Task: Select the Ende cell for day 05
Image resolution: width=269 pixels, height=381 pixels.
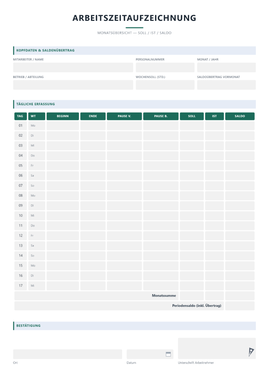Action: (93, 165)
